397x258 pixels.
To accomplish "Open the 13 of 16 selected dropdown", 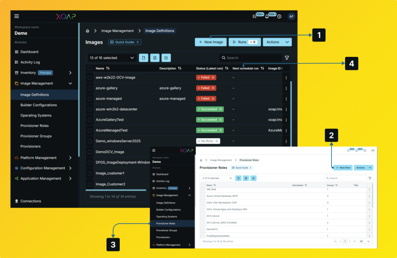I will (x=112, y=57).
